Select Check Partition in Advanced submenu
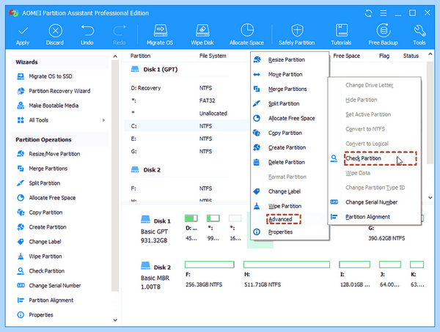Screen dimensions: 440x332 click(x=374, y=158)
